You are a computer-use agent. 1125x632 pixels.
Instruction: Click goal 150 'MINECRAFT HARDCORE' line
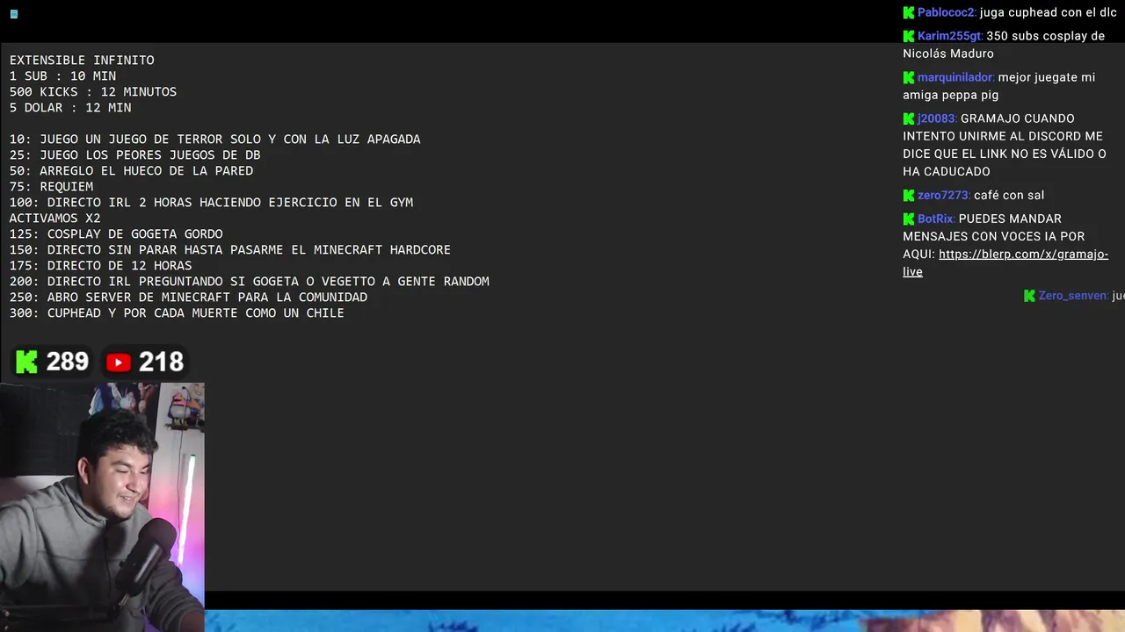point(230,250)
